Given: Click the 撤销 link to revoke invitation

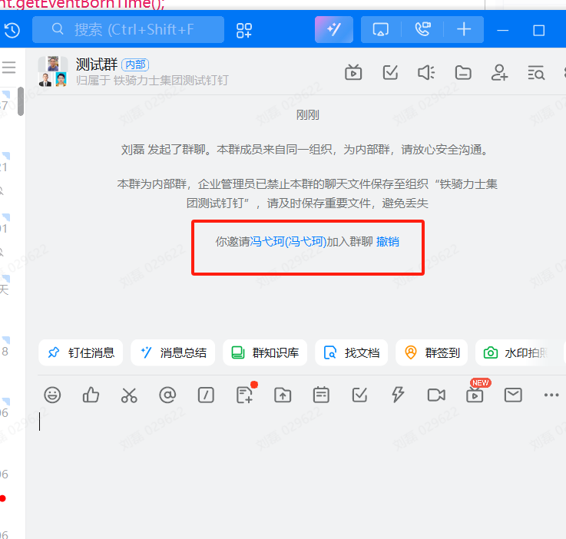Looking at the screenshot, I should point(388,241).
